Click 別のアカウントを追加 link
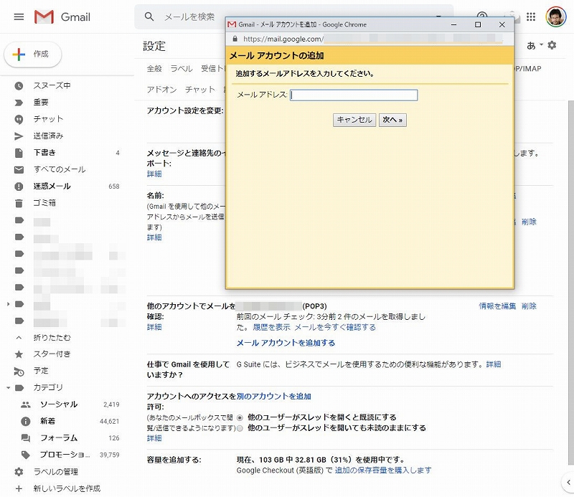Viewport: 574px width, 497px height. (274, 397)
